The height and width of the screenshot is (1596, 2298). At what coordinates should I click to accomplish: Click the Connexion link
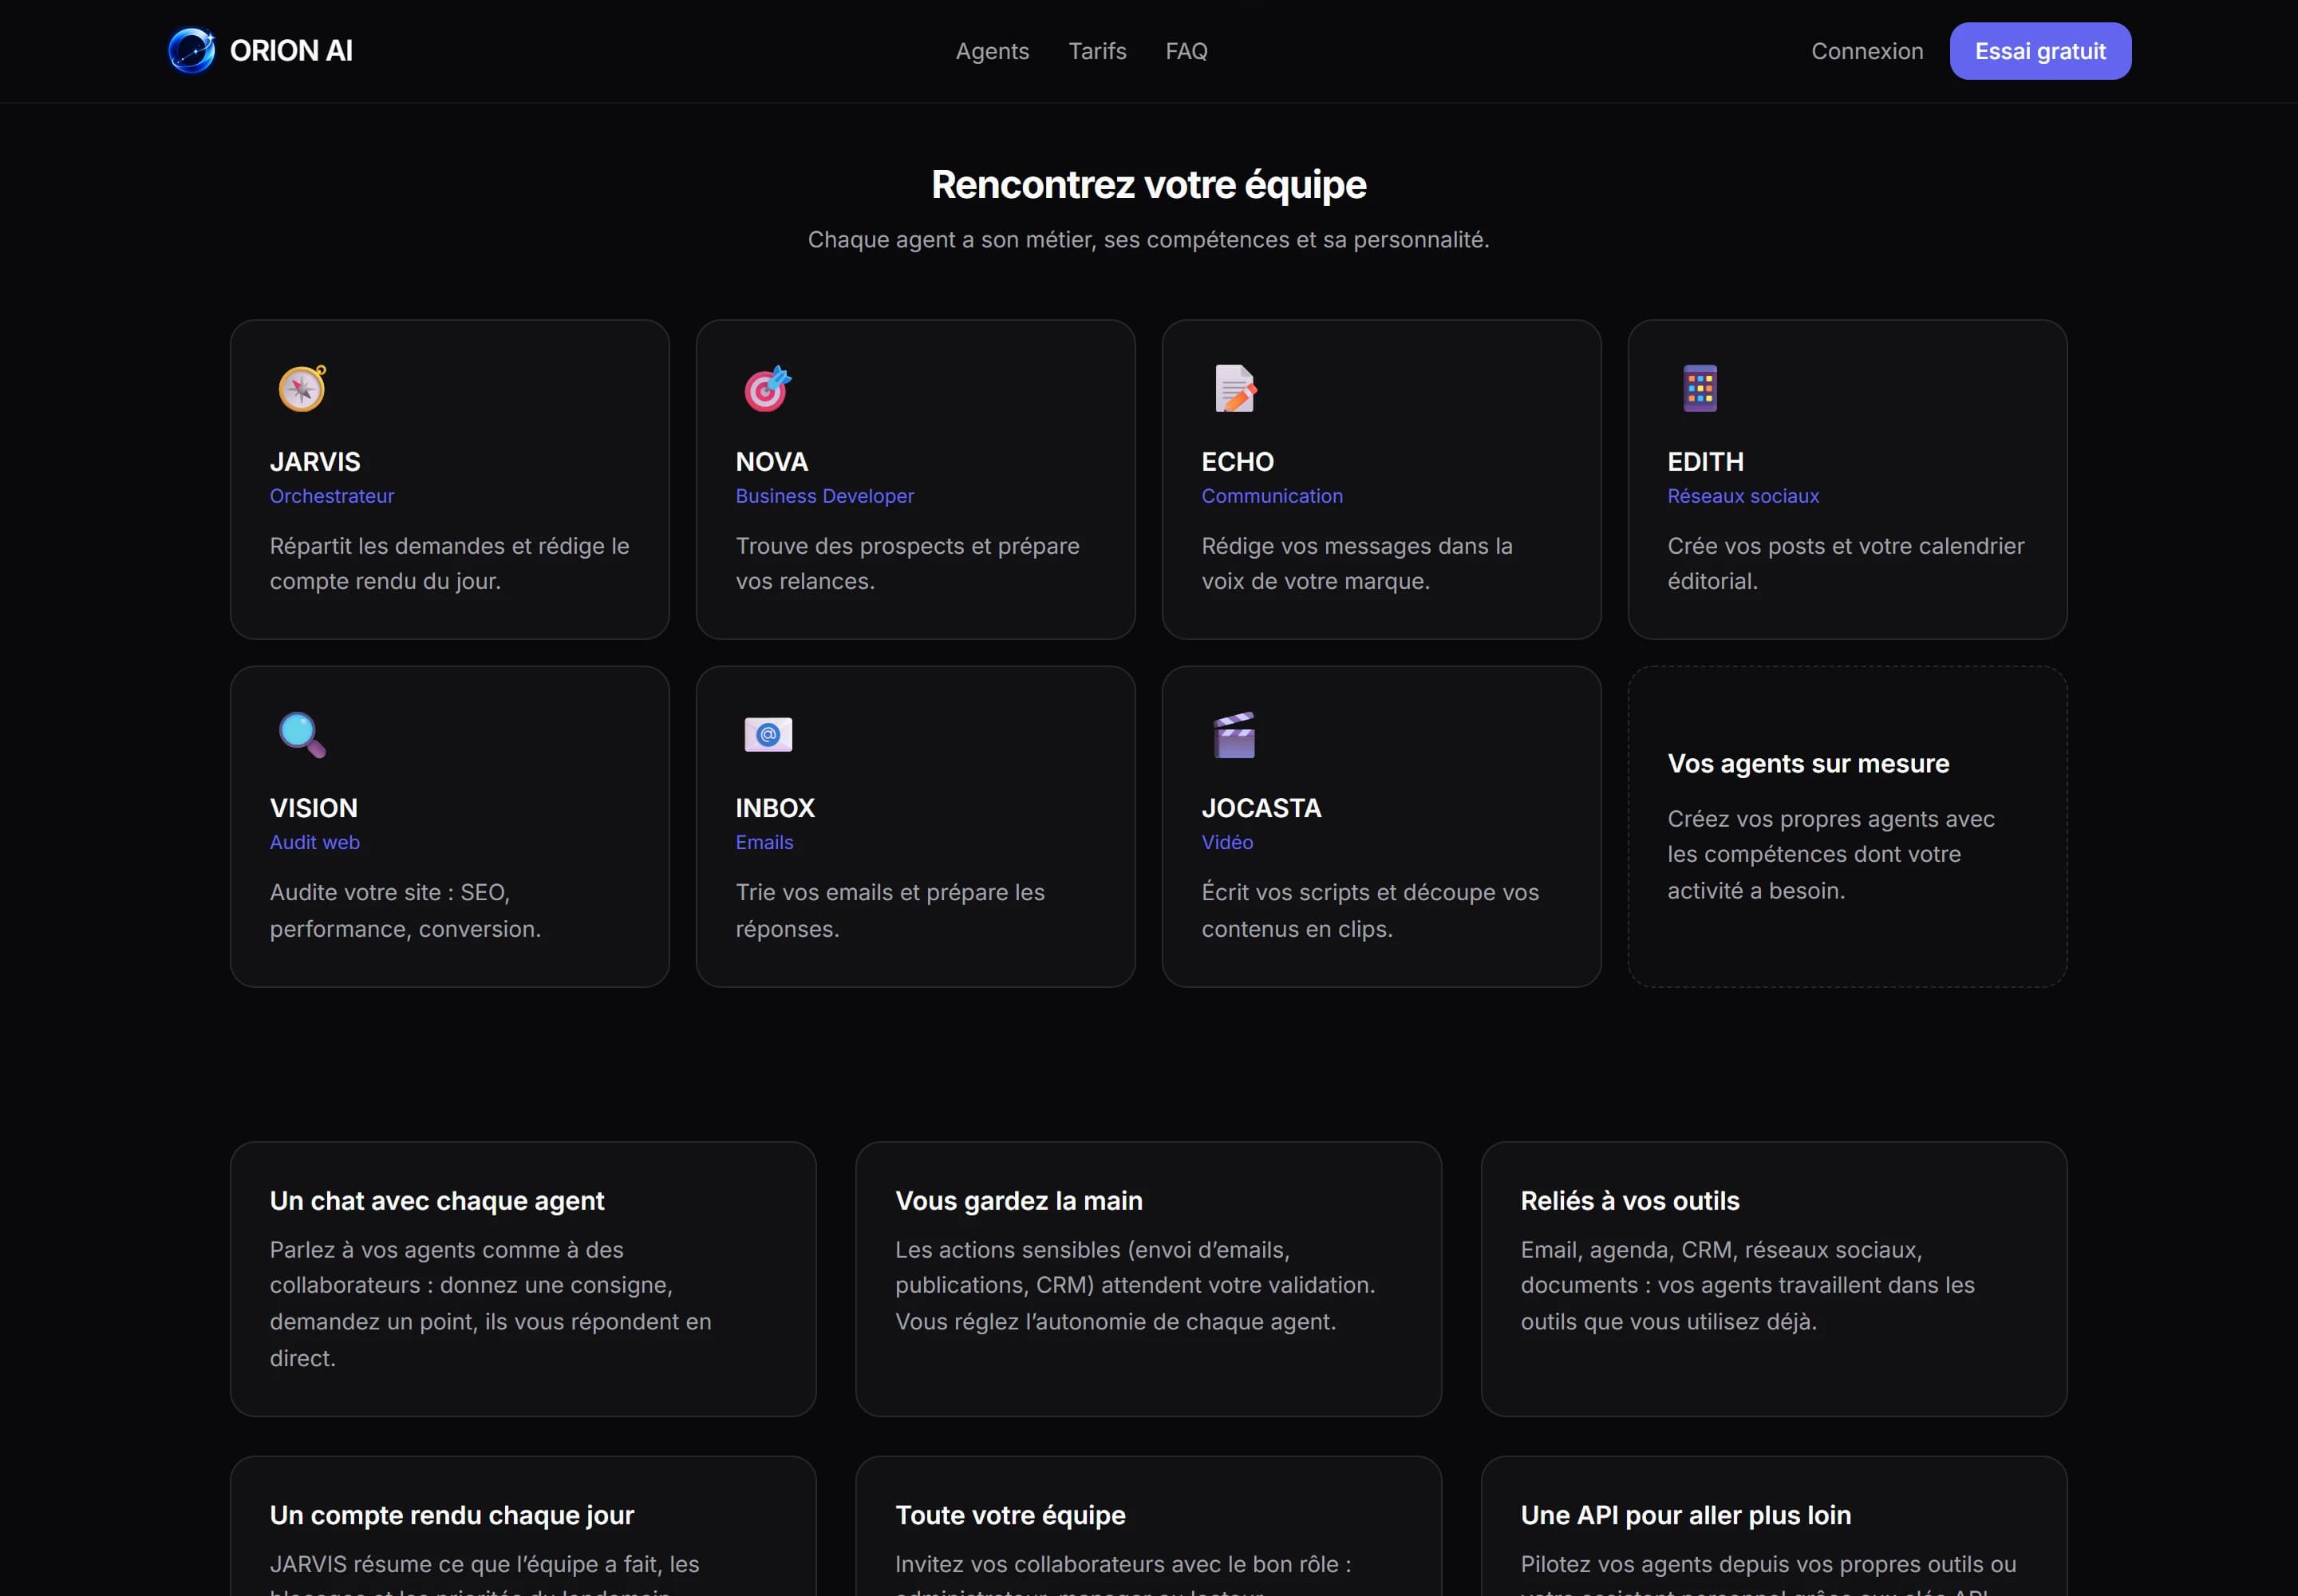pos(1867,51)
